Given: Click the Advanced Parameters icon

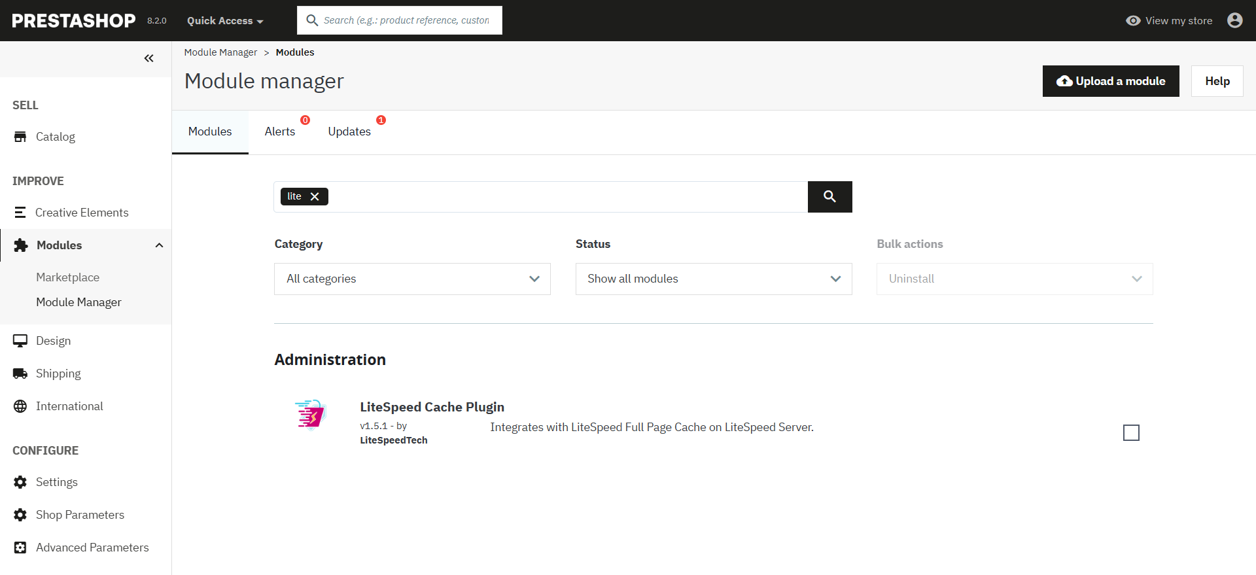Looking at the screenshot, I should click(20, 548).
